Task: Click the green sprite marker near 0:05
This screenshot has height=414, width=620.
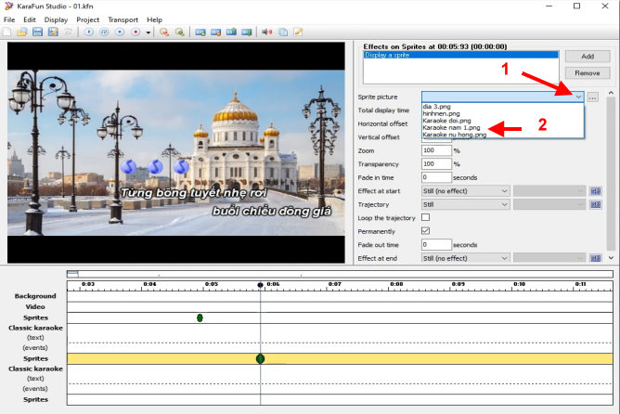Action: click(x=200, y=318)
